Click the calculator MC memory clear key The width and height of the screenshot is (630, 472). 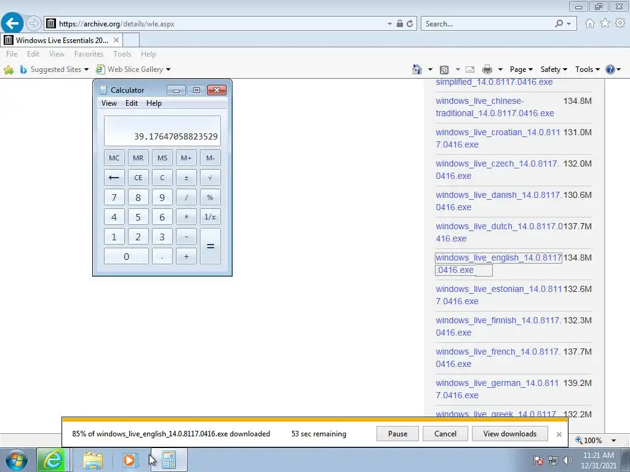(114, 158)
